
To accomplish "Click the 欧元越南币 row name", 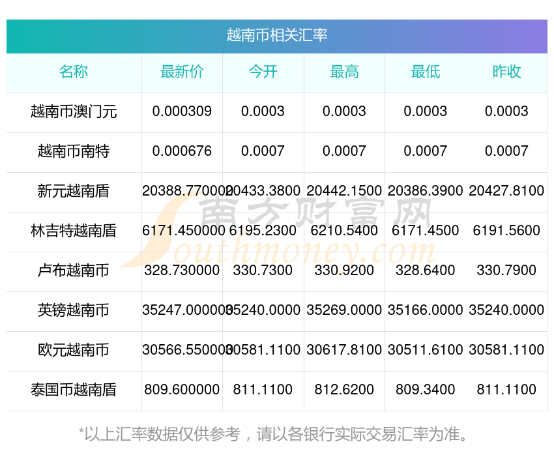I will coord(74,351).
